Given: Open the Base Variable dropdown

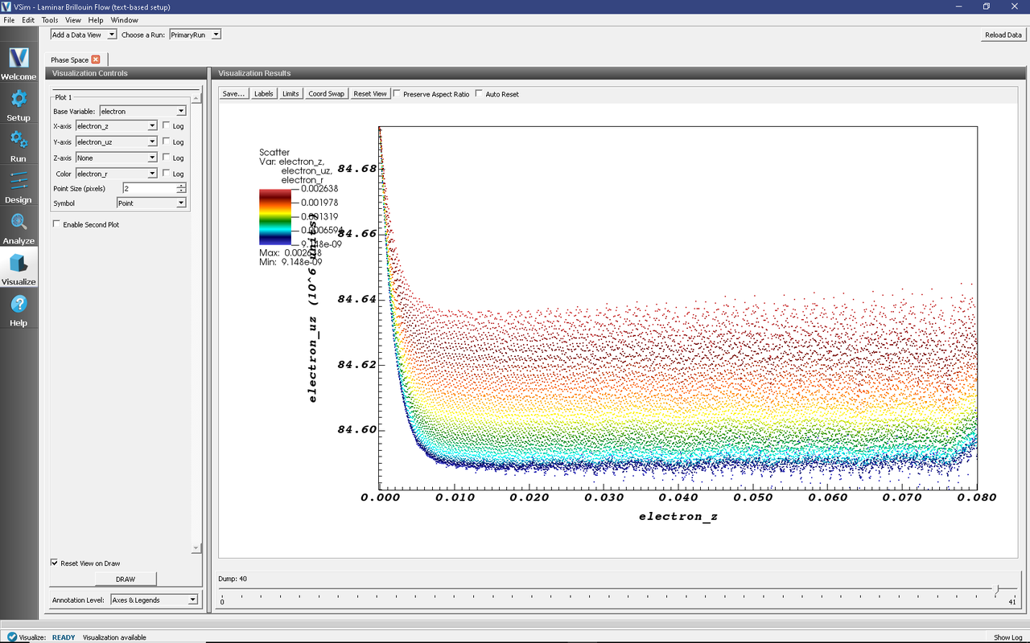Looking at the screenshot, I should pos(142,112).
